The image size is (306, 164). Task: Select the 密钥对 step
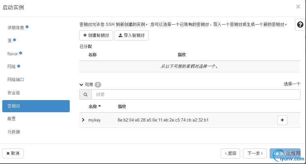[x=36, y=106]
